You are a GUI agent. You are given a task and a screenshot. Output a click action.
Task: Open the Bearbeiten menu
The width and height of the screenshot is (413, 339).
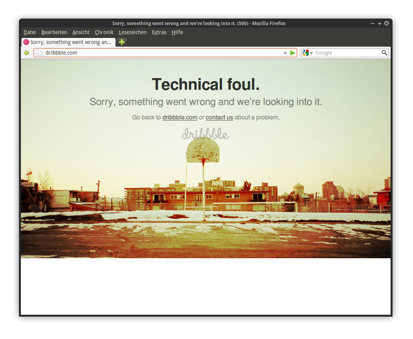pos(54,32)
